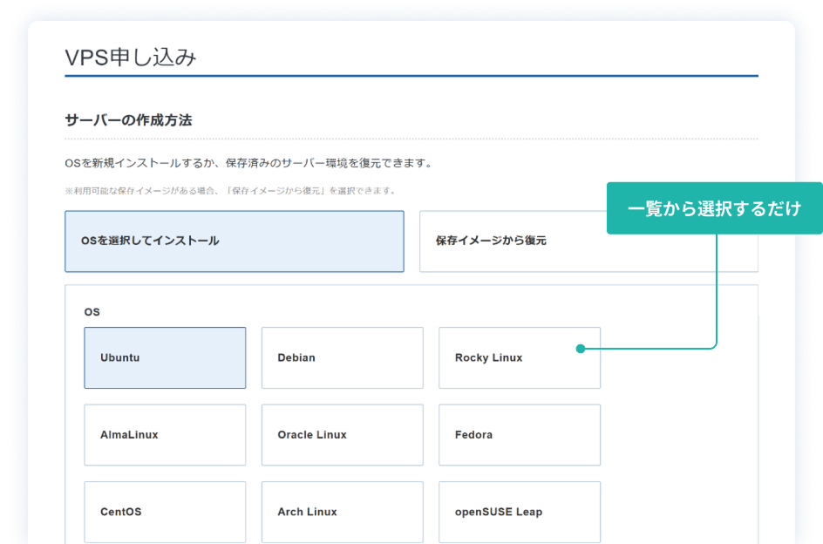This screenshot has height=544, width=823.
Task: Choose the Rocky Linux tile
Action: pos(520,358)
